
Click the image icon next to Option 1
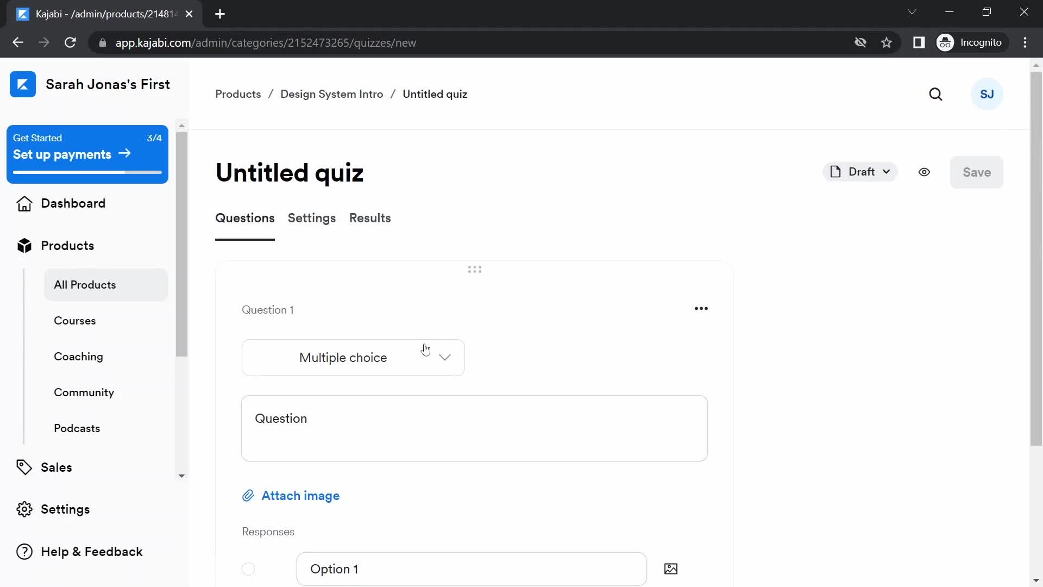click(670, 569)
